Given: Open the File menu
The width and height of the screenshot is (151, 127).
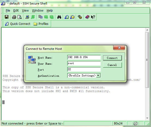Looking at the screenshot, I should click(8, 11).
